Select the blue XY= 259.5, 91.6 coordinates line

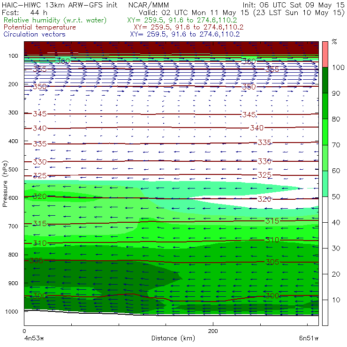[x=185, y=34]
